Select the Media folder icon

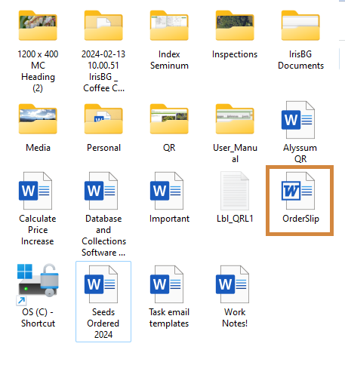click(38, 119)
